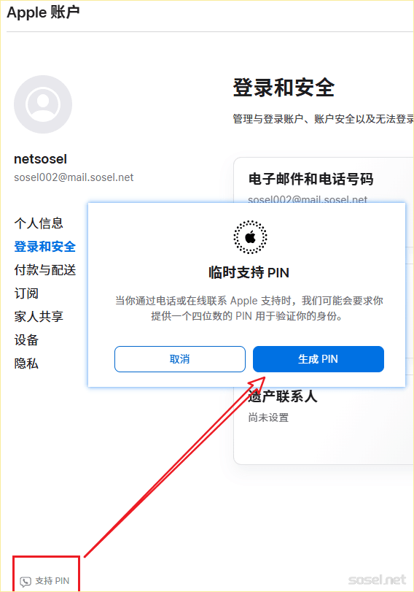
Task: Click the netsosel account name
Action: click(x=40, y=159)
